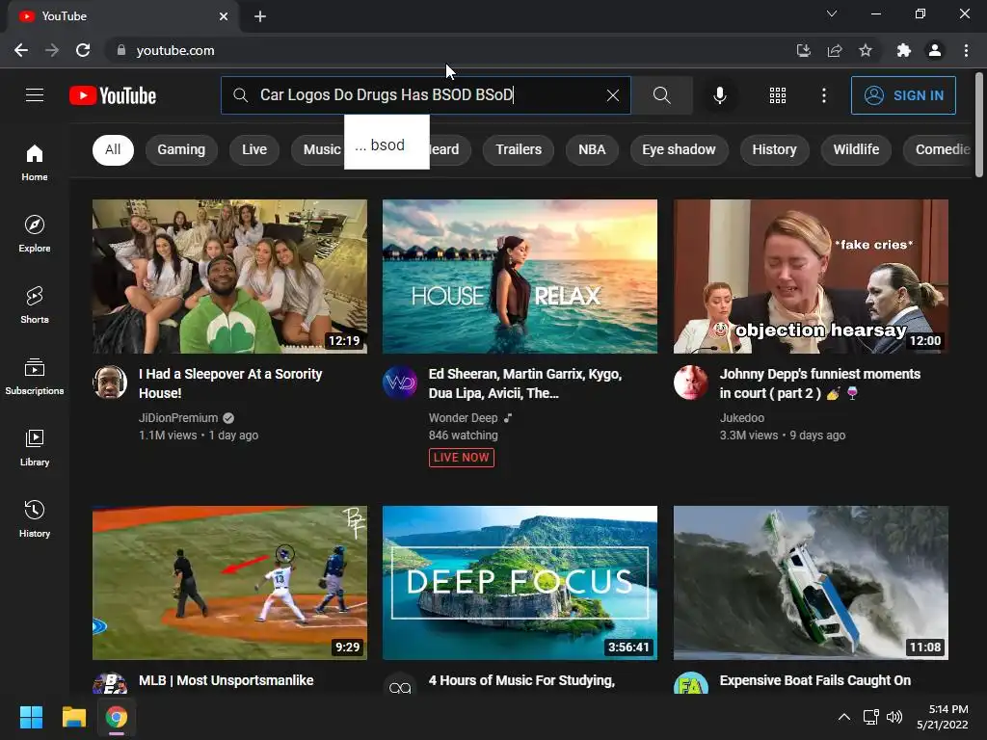Image resolution: width=987 pixels, height=740 pixels.
Task: Start voice search with the microphone icon
Action: point(719,95)
